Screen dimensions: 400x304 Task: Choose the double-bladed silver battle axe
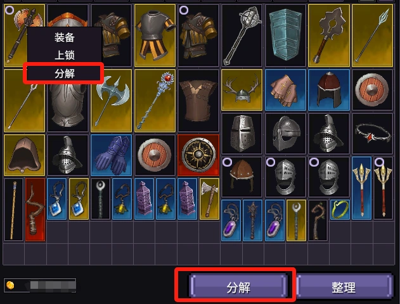click(111, 101)
